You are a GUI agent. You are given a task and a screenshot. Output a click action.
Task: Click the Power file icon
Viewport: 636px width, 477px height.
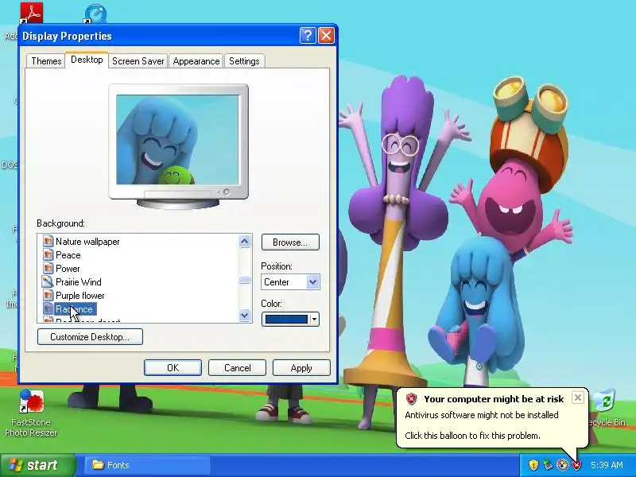[48, 268]
